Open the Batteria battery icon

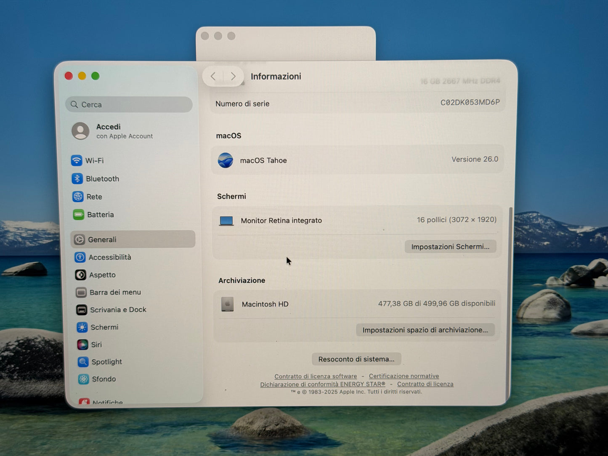pos(79,215)
